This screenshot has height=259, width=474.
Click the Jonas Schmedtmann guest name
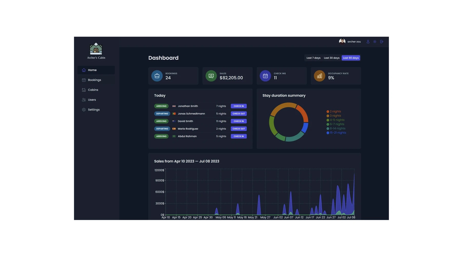(191, 113)
